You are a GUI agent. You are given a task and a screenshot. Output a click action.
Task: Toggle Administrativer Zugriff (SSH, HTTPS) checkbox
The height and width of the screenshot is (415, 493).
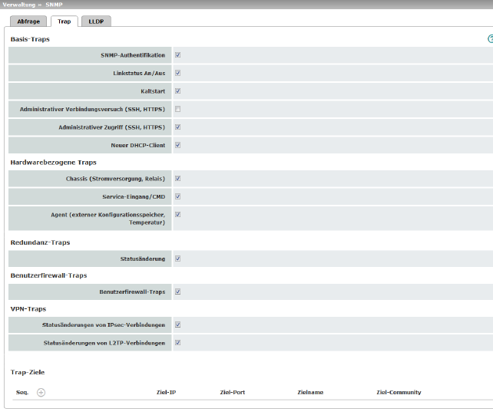pyautogui.click(x=177, y=127)
